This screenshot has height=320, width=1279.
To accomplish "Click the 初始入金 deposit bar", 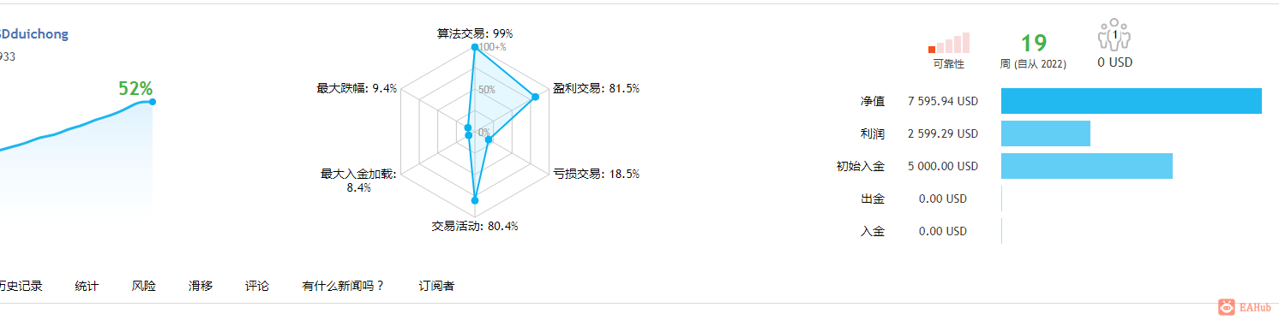I will [1087, 166].
